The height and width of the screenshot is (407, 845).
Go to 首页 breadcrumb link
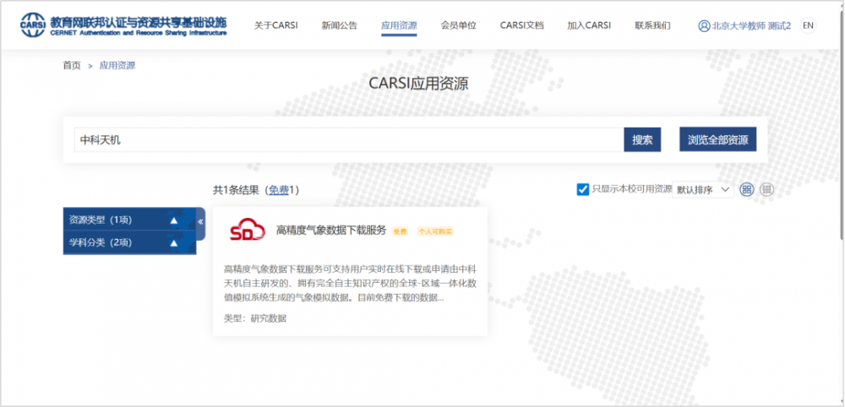(x=72, y=66)
